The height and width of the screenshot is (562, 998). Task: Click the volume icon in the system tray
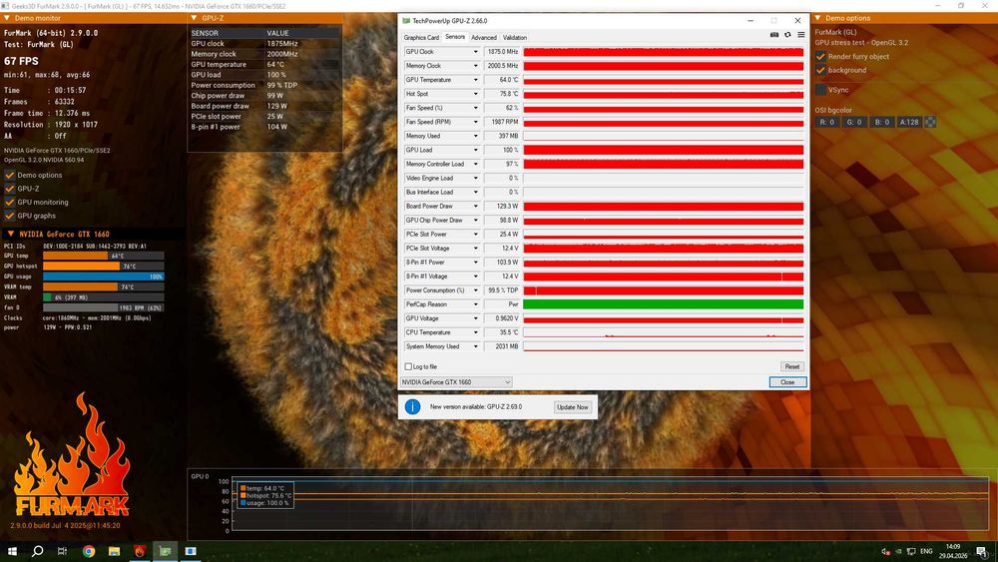coord(885,552)
